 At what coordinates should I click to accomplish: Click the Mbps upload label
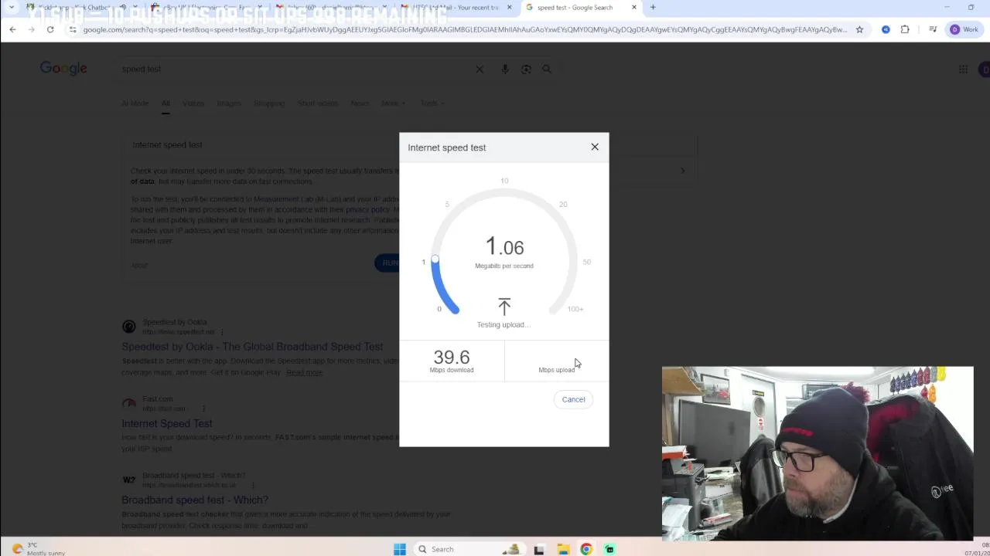[x=557, y=370]
